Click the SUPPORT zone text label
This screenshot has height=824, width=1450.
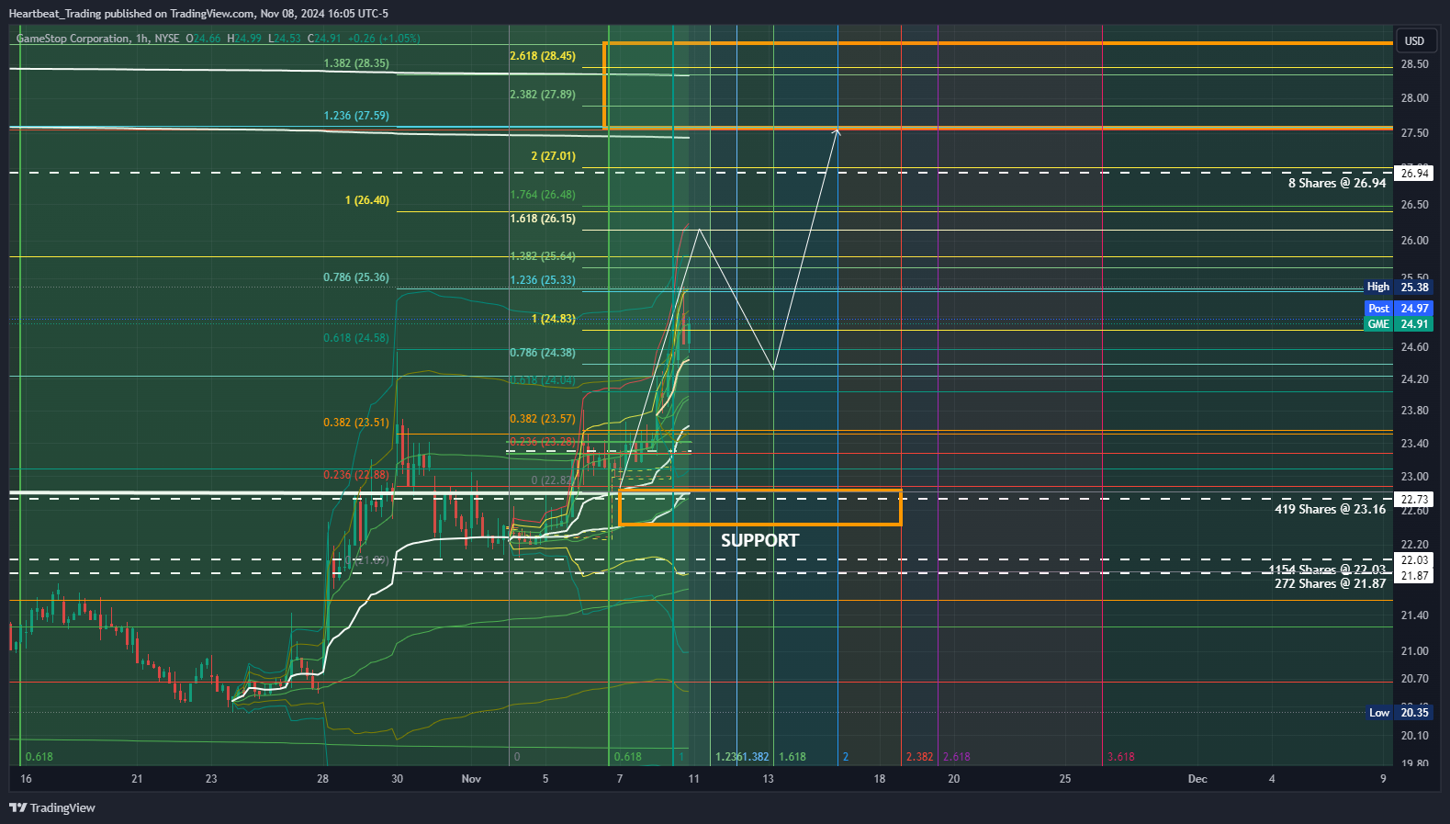[x=759, y=540]
